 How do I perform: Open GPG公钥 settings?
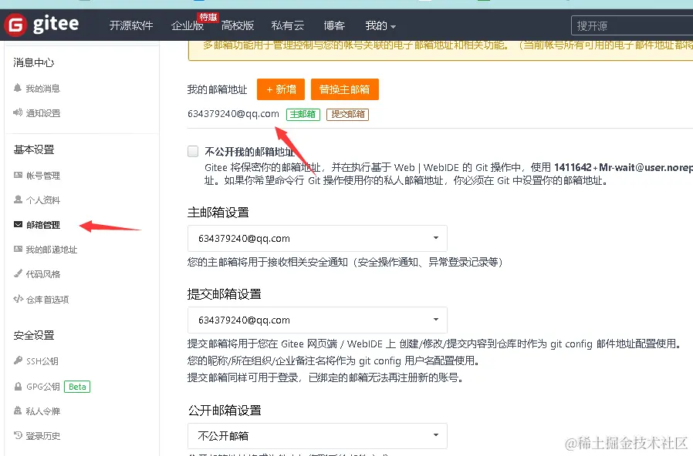click(x=43, y=387)
